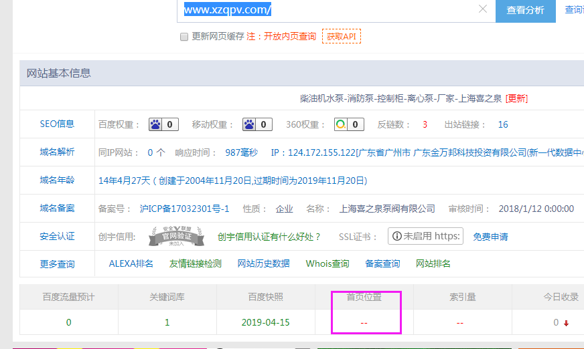This screenshot has height=349, width=584.
Task: Click the red down arrow beside 今日收录
Action: point(566,324)
